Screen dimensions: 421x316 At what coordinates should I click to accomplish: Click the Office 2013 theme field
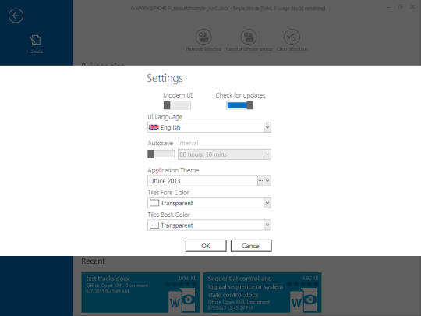203,180
